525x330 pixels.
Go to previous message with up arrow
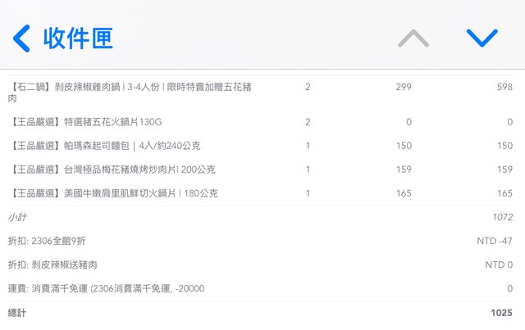coord(413,38)
